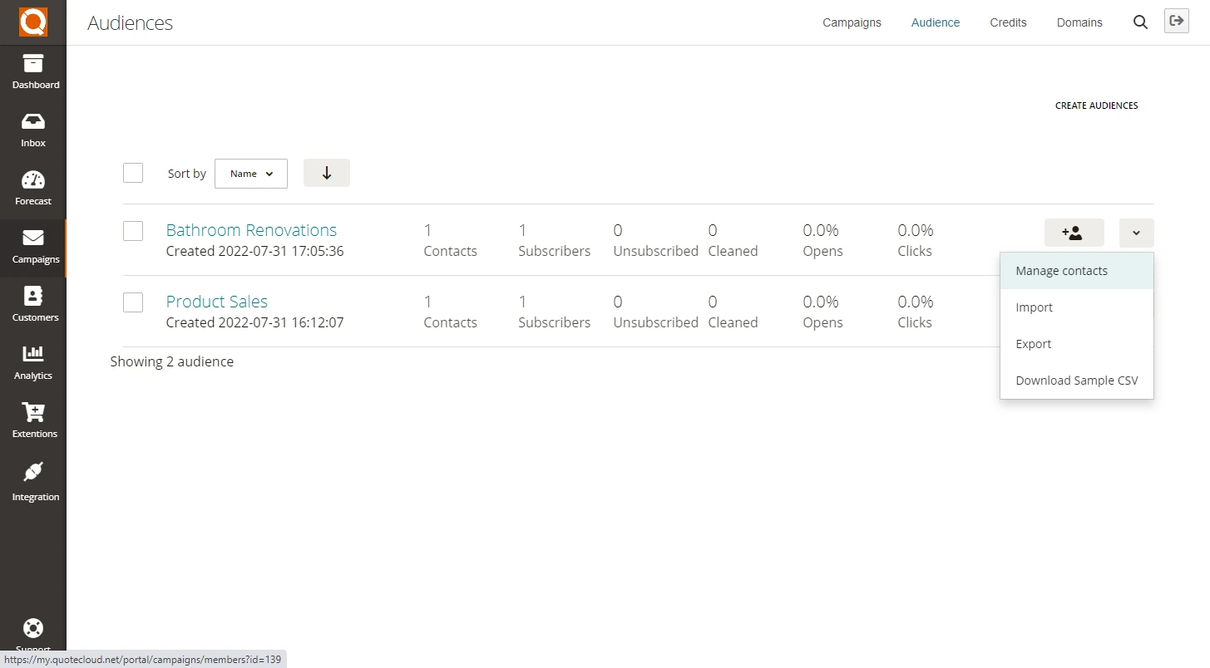Screen dimensions: 1210x668
Task: Collapse the Bathroom Renovations actions chevron
Action: (1136, 233)
